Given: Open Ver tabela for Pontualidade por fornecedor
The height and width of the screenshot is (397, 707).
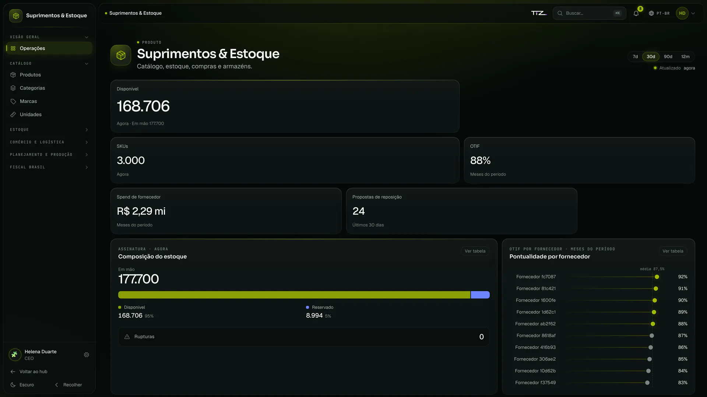Looking at the screenshot, I should [x=673, y=251].
